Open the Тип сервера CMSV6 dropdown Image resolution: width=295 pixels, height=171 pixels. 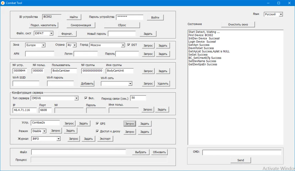(54, 98)
